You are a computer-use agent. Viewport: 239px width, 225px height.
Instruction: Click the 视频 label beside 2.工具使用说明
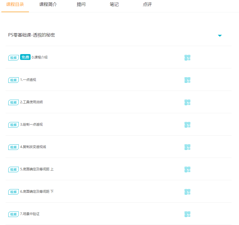13,102
